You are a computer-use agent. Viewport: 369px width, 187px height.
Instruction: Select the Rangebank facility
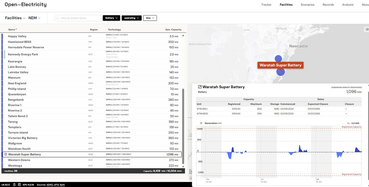coord(91,100)
